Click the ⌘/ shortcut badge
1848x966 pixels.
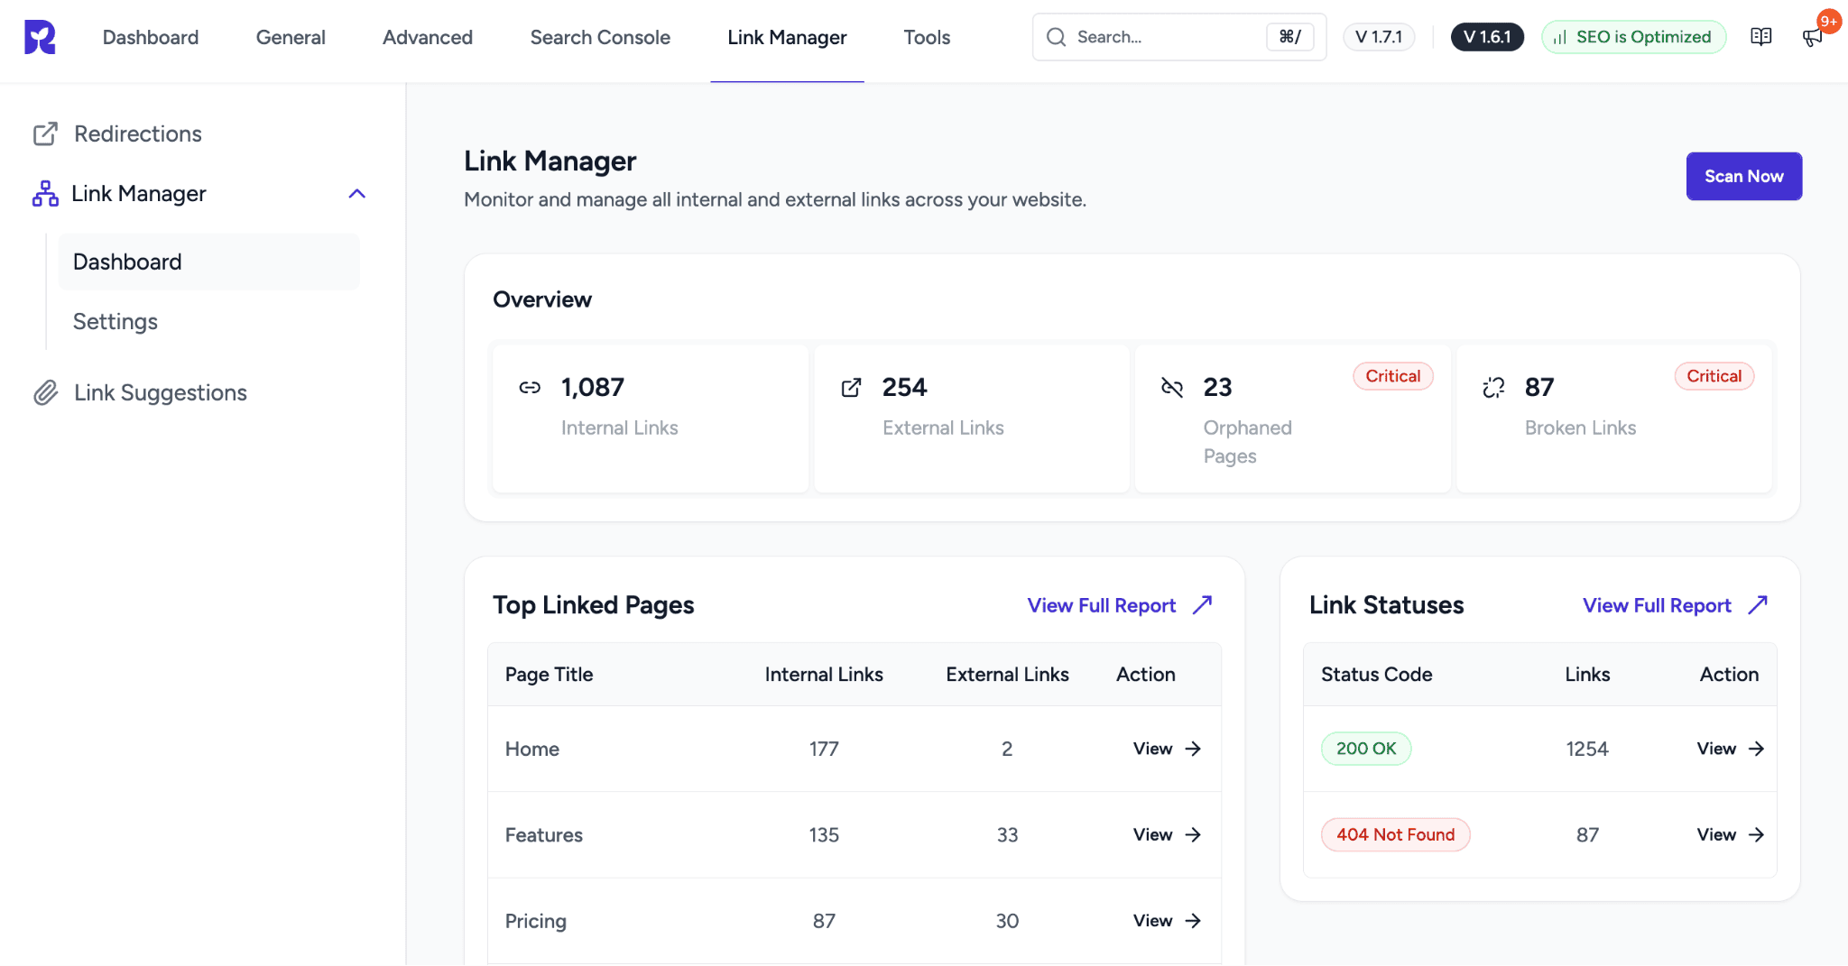(x=1290, y=37)
